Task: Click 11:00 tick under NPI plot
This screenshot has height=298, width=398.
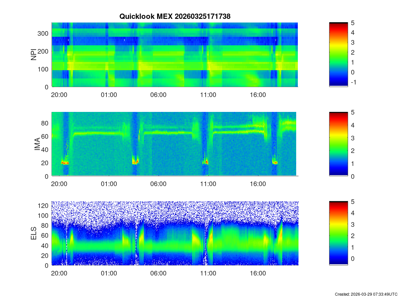Action: [x=208, y=95]
